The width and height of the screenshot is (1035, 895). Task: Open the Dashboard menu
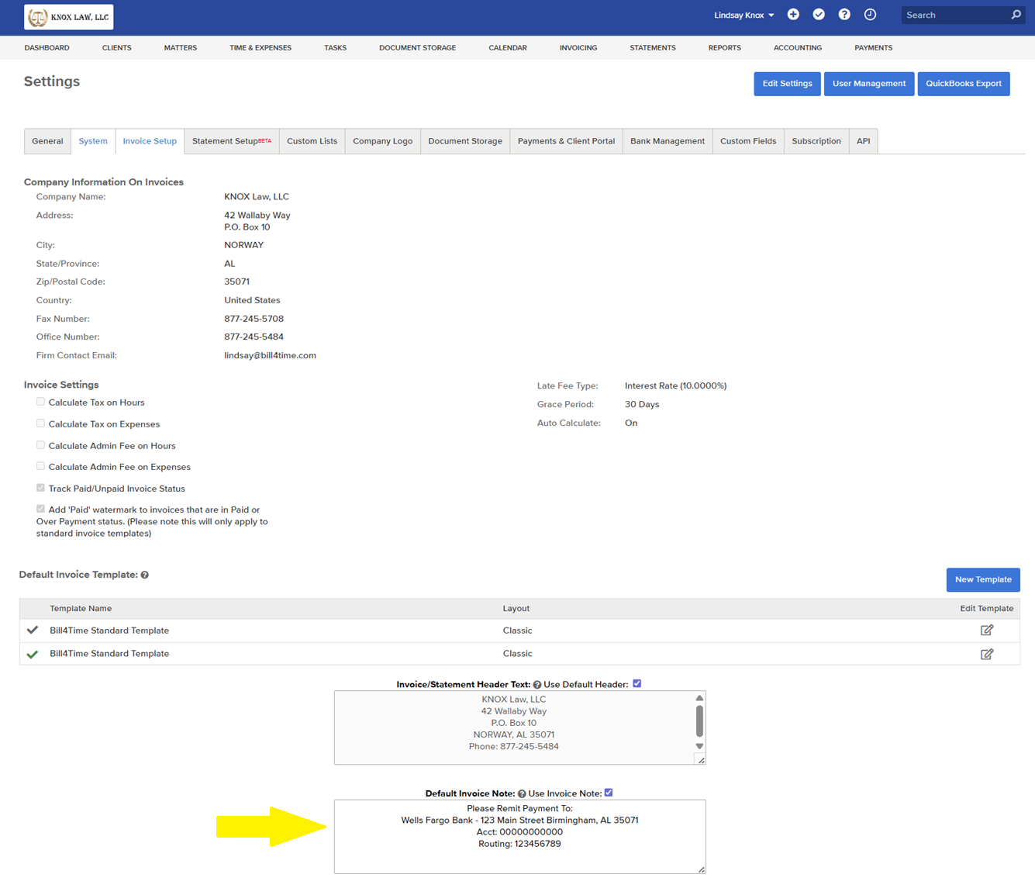(47, 48)
